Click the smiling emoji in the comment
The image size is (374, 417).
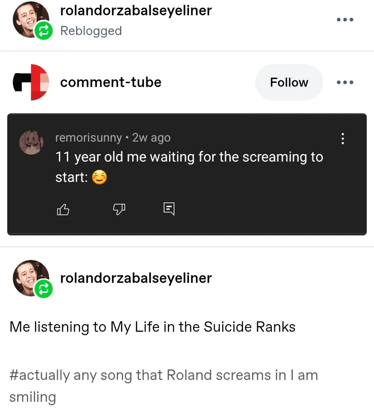[x=99, y=178]
